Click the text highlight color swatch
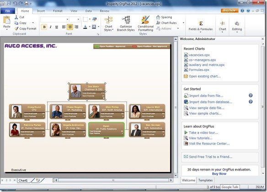This screenshot has height=192, width=267. click(94, 27)
